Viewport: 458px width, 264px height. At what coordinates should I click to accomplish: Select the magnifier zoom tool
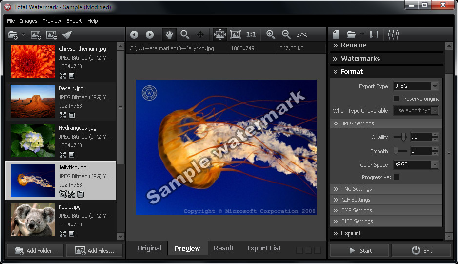point(185,35)
